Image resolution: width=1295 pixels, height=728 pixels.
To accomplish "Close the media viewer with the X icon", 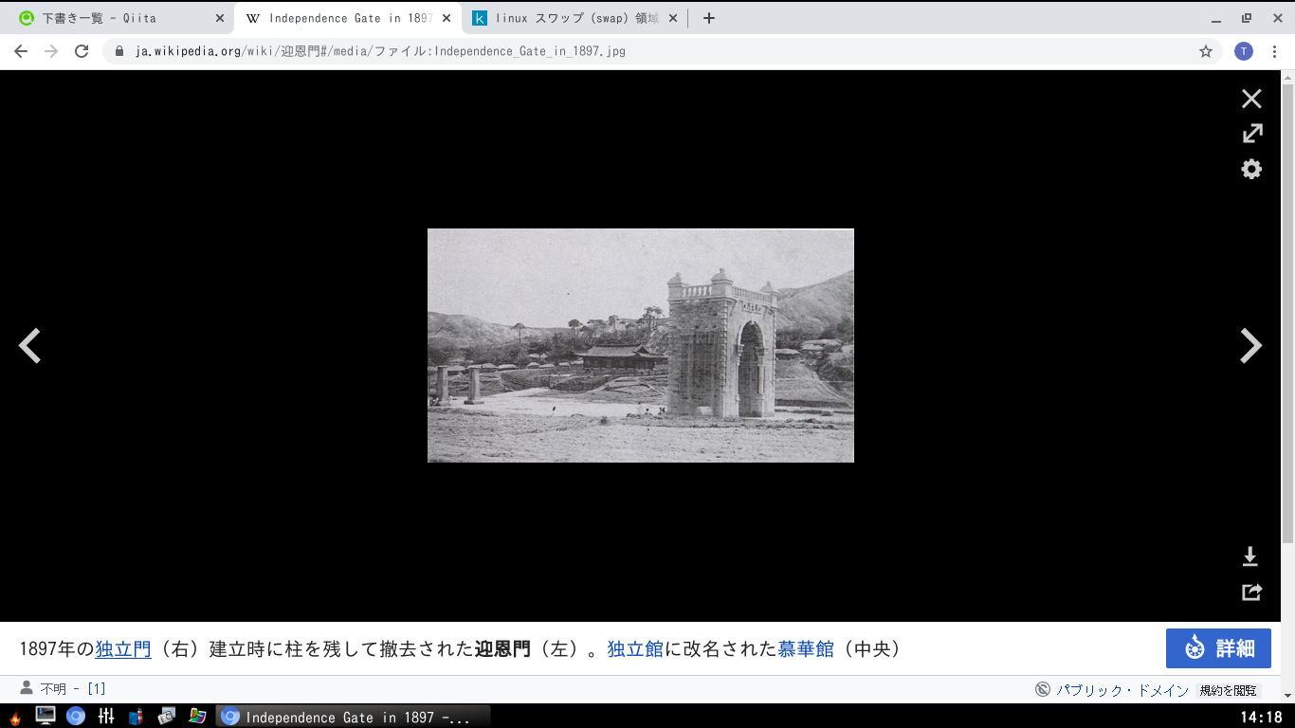I will (x=1251, y=99).
